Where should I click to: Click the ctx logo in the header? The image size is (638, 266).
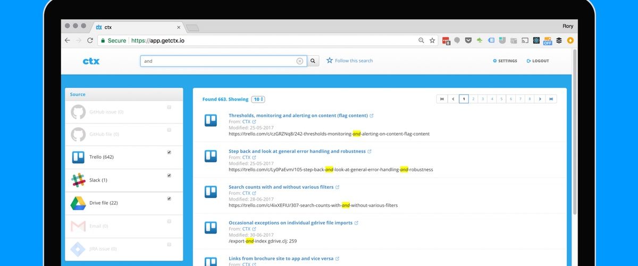point(91,61)
